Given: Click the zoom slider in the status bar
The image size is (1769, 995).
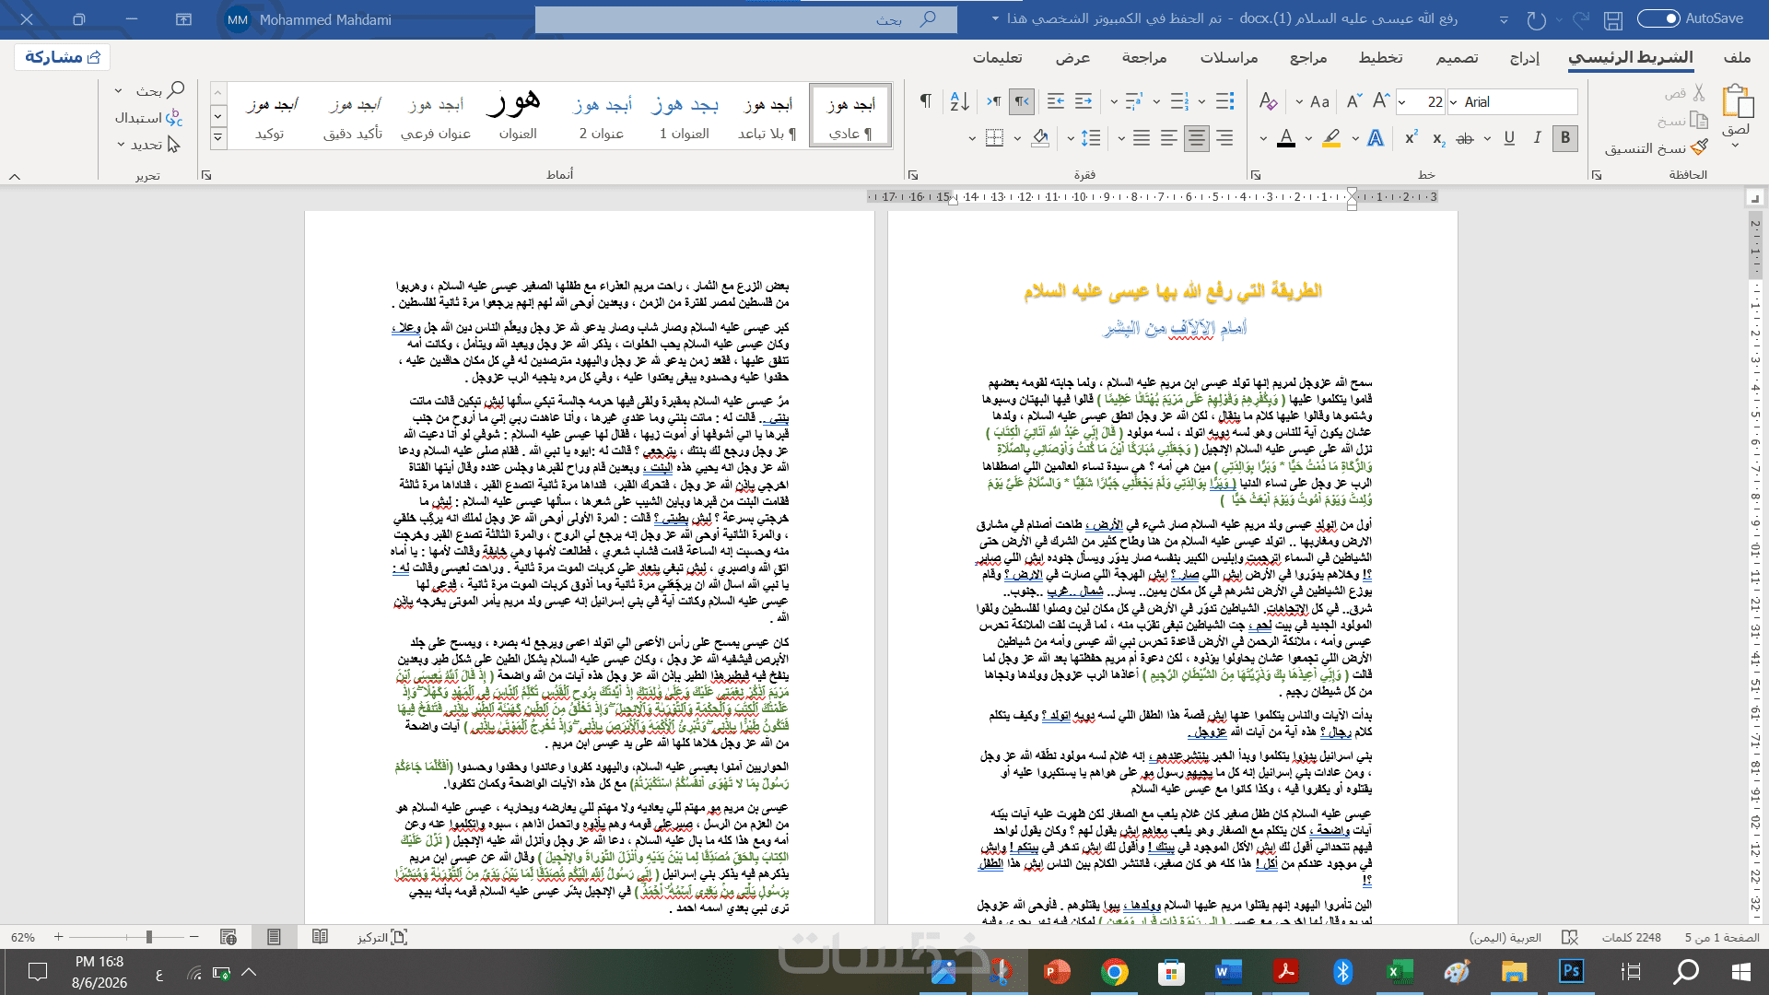Looking at the screenshot, I should (126, 937).
